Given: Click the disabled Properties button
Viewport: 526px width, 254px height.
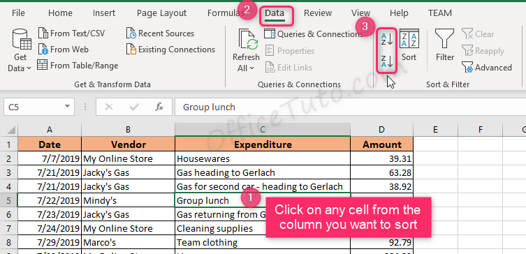Looking at the screenshot, I should coord(290,51).
